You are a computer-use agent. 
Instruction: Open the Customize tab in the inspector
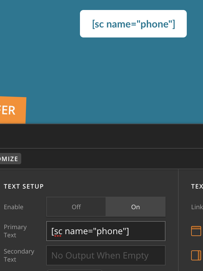tap(10, 159)
